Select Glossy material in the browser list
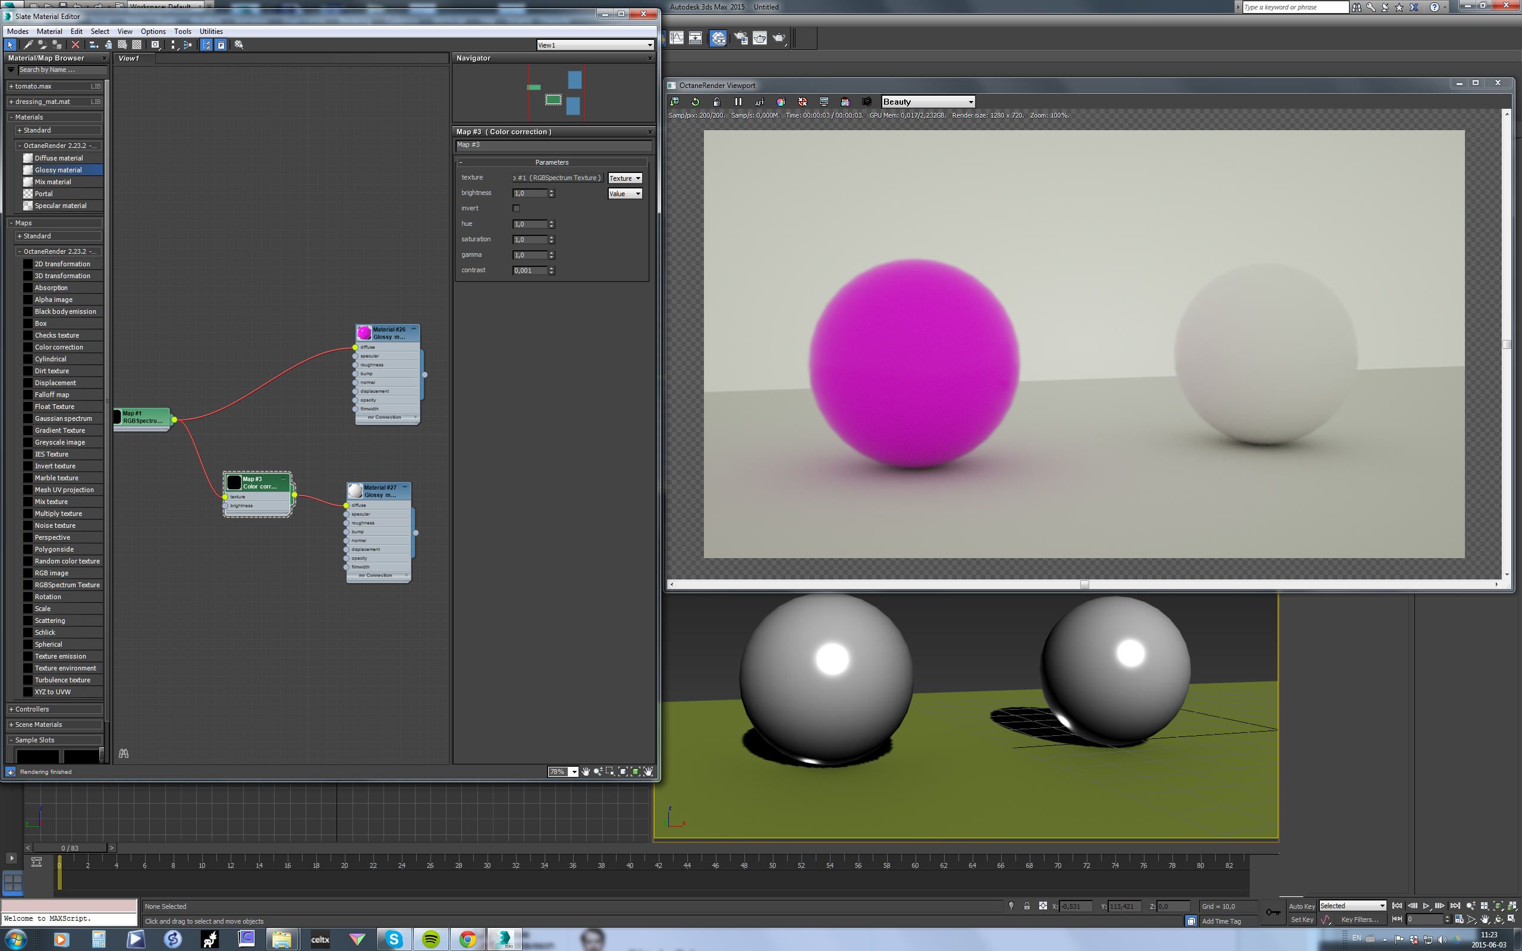The image size is (1522, 951). point(58,170)
